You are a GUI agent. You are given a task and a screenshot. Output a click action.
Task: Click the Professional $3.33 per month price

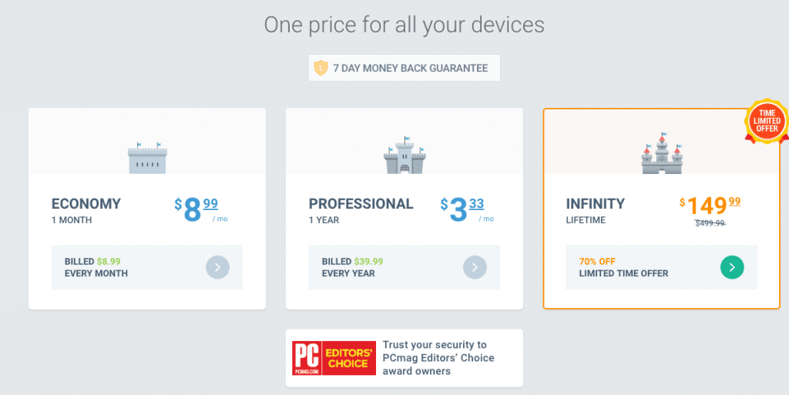point(465,209)
